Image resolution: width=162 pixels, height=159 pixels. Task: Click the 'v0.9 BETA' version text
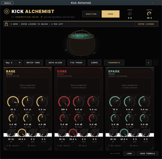[x=115, y=153]
